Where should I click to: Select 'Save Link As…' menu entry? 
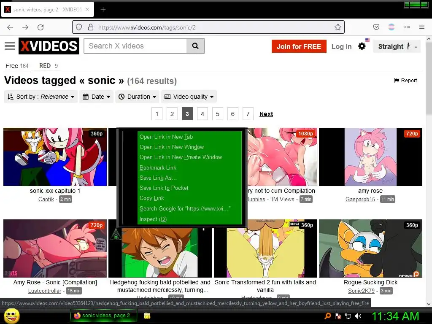190,178
